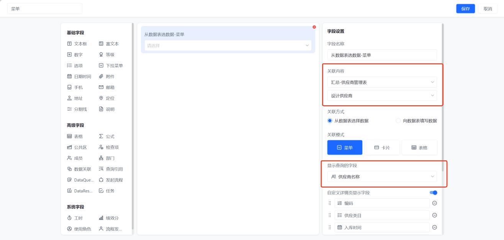Viewport: 504px width, 240px height.
Task: Open the 供应商名称 display field dropdown
Action: tap(382, 176)
